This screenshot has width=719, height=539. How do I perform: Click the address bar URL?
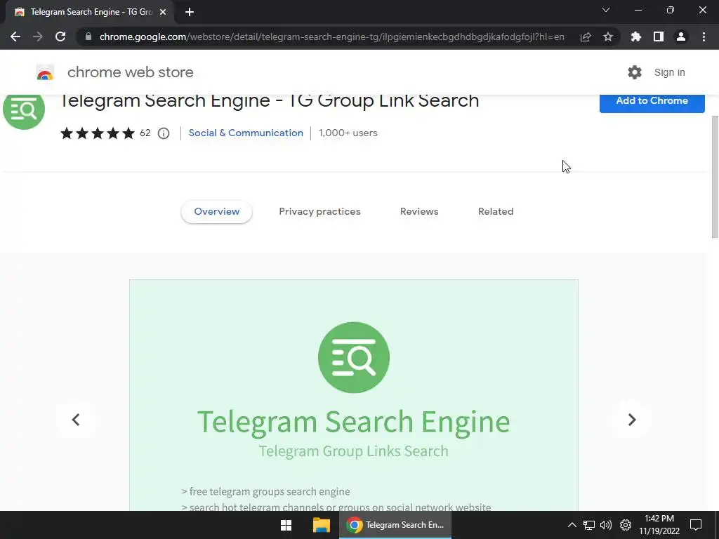[x=331, y=36]
